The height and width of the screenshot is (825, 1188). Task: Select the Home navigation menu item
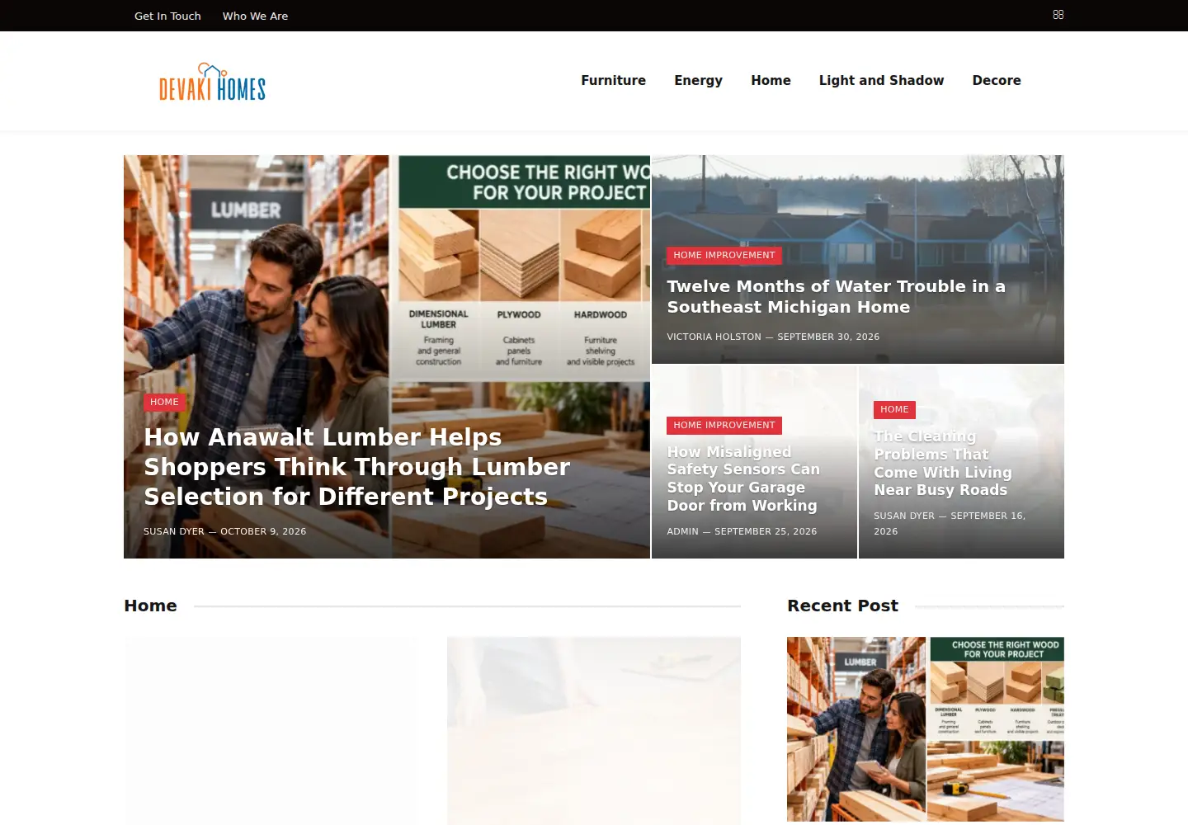(x=771, y=80)
